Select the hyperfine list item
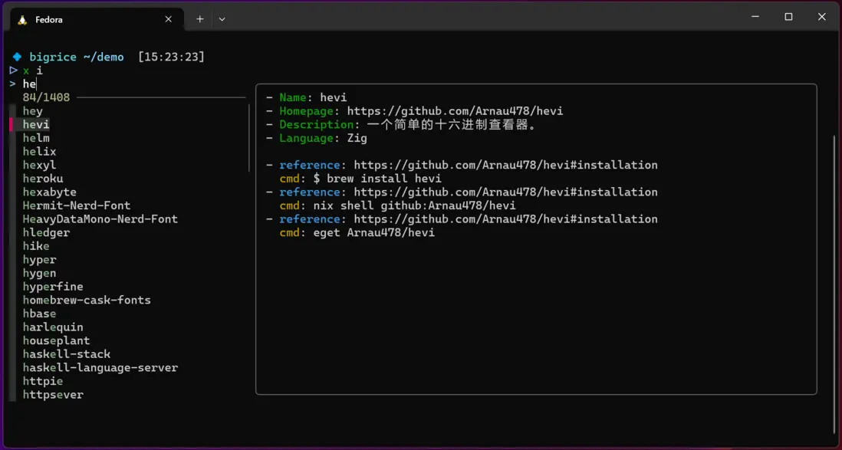 click(53, 287)
